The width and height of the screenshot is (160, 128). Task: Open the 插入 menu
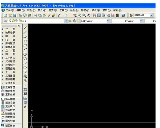(42, 10)
